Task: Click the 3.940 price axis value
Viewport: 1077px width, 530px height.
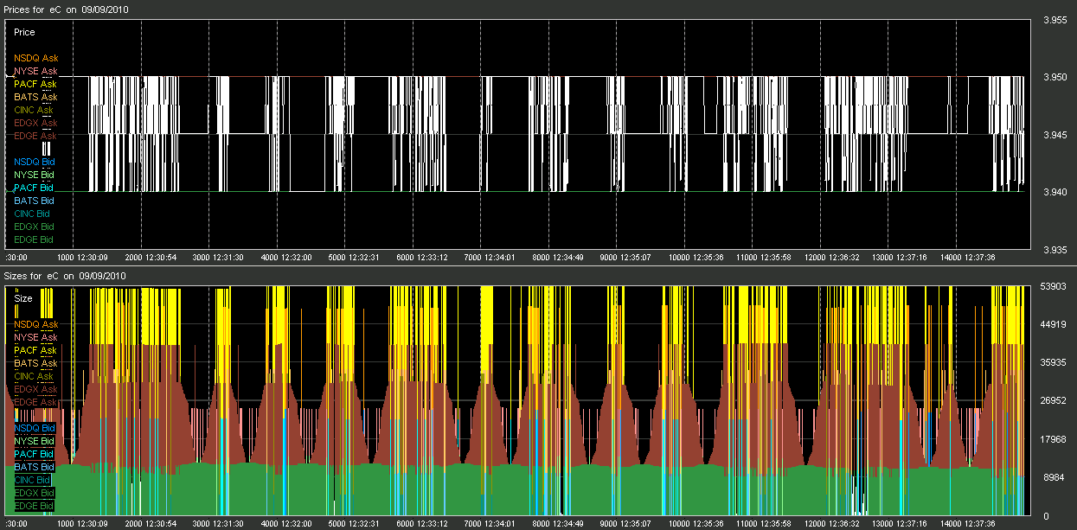Action: click(1055, 193)
